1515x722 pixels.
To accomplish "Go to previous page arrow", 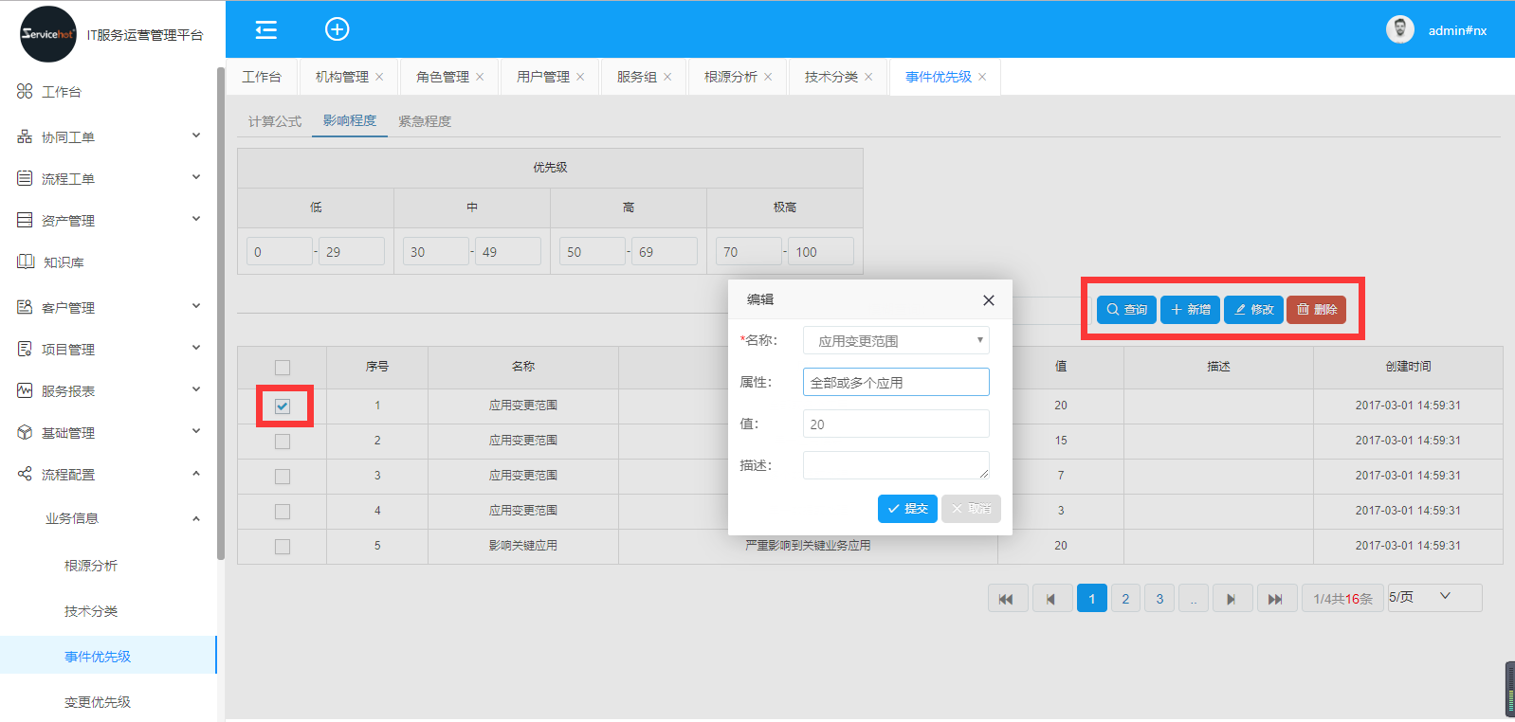I will coord(1051,599).
